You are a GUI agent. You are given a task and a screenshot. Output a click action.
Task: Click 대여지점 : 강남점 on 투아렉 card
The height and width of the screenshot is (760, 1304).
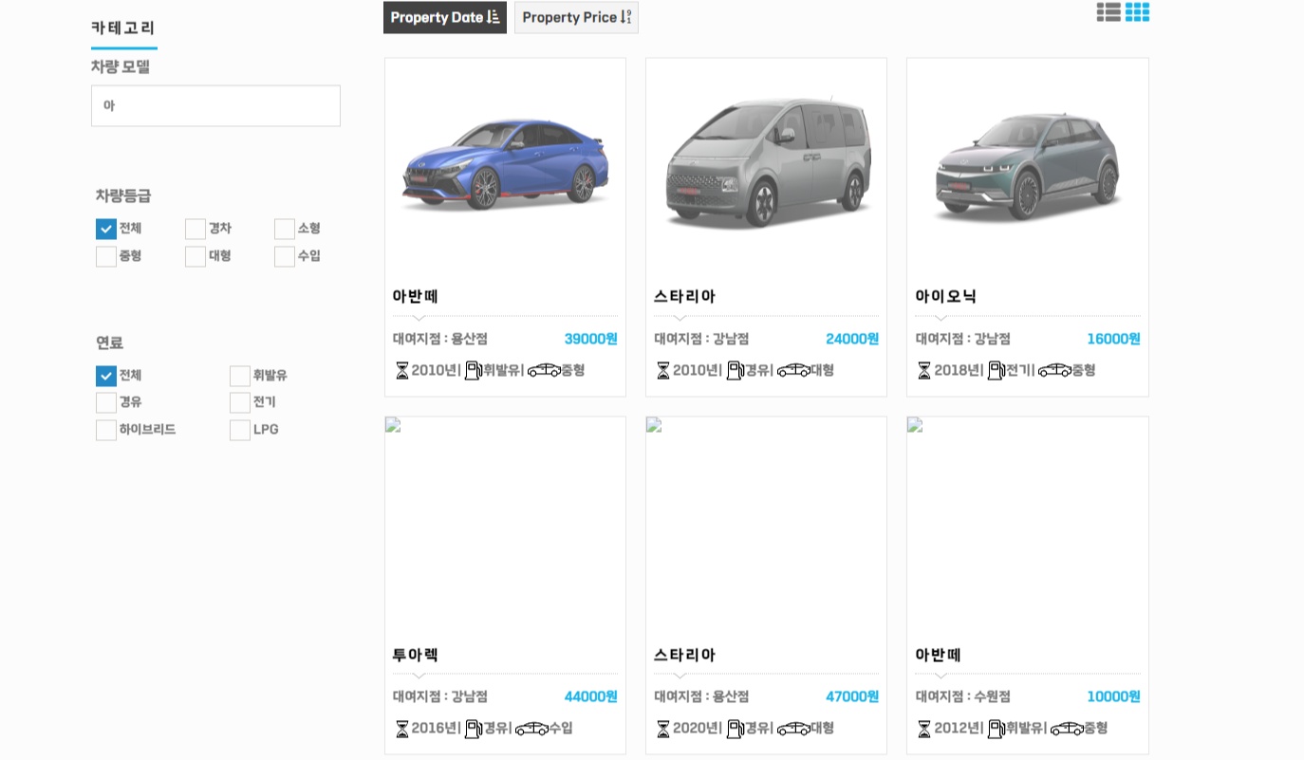click(x=440, y=696)
